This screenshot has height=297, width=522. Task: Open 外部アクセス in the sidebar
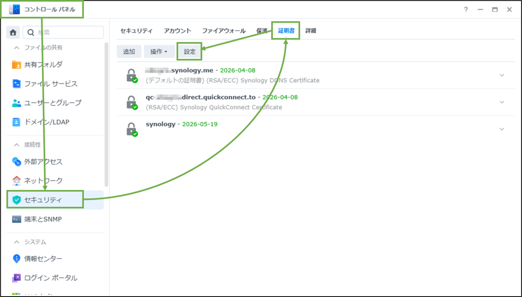point(55,162)
